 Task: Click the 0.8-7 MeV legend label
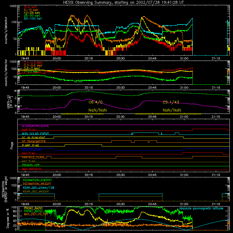32,68
